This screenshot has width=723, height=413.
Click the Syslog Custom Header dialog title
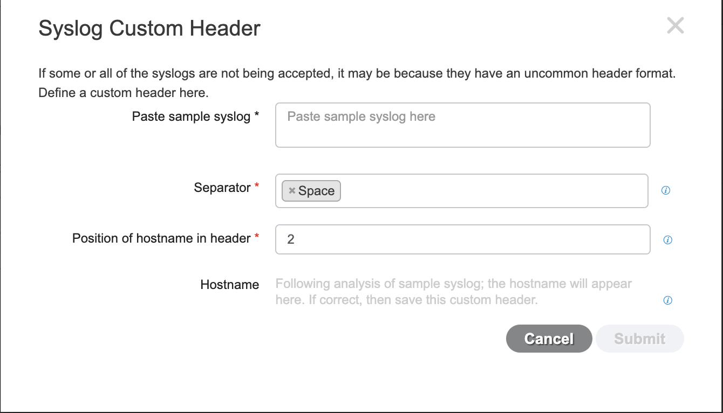point(149,28)
